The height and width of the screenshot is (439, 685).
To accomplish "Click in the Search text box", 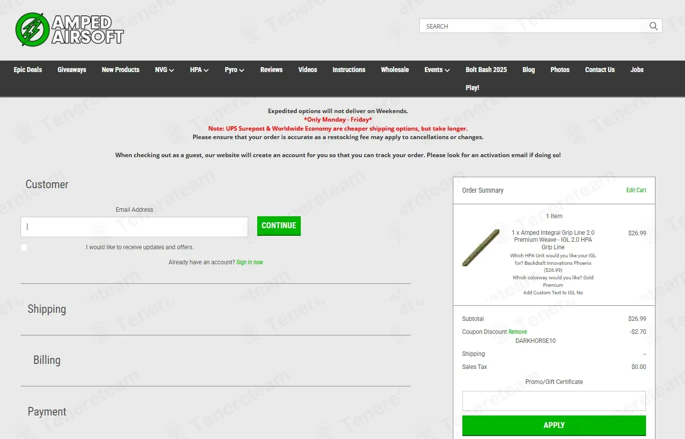I will pyautogui.click(x=533, y=26).
